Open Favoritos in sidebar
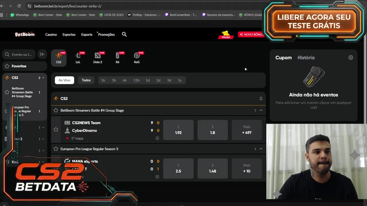The height and width of the screenshot is (206, 367). 25,66
